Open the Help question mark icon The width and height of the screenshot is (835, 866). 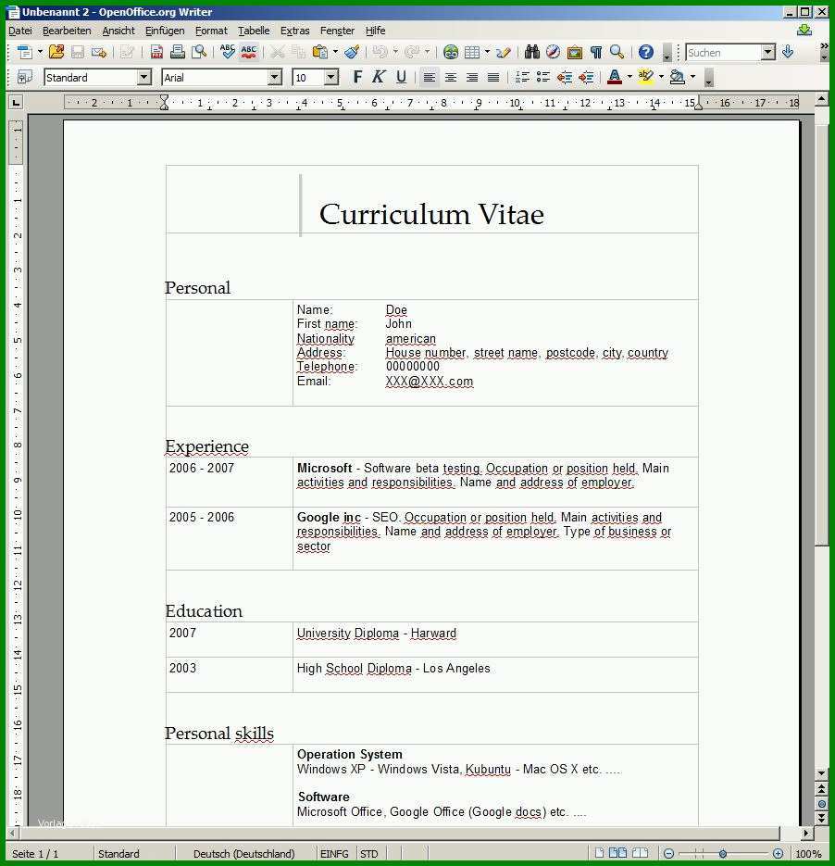click(x=646, y=52)
